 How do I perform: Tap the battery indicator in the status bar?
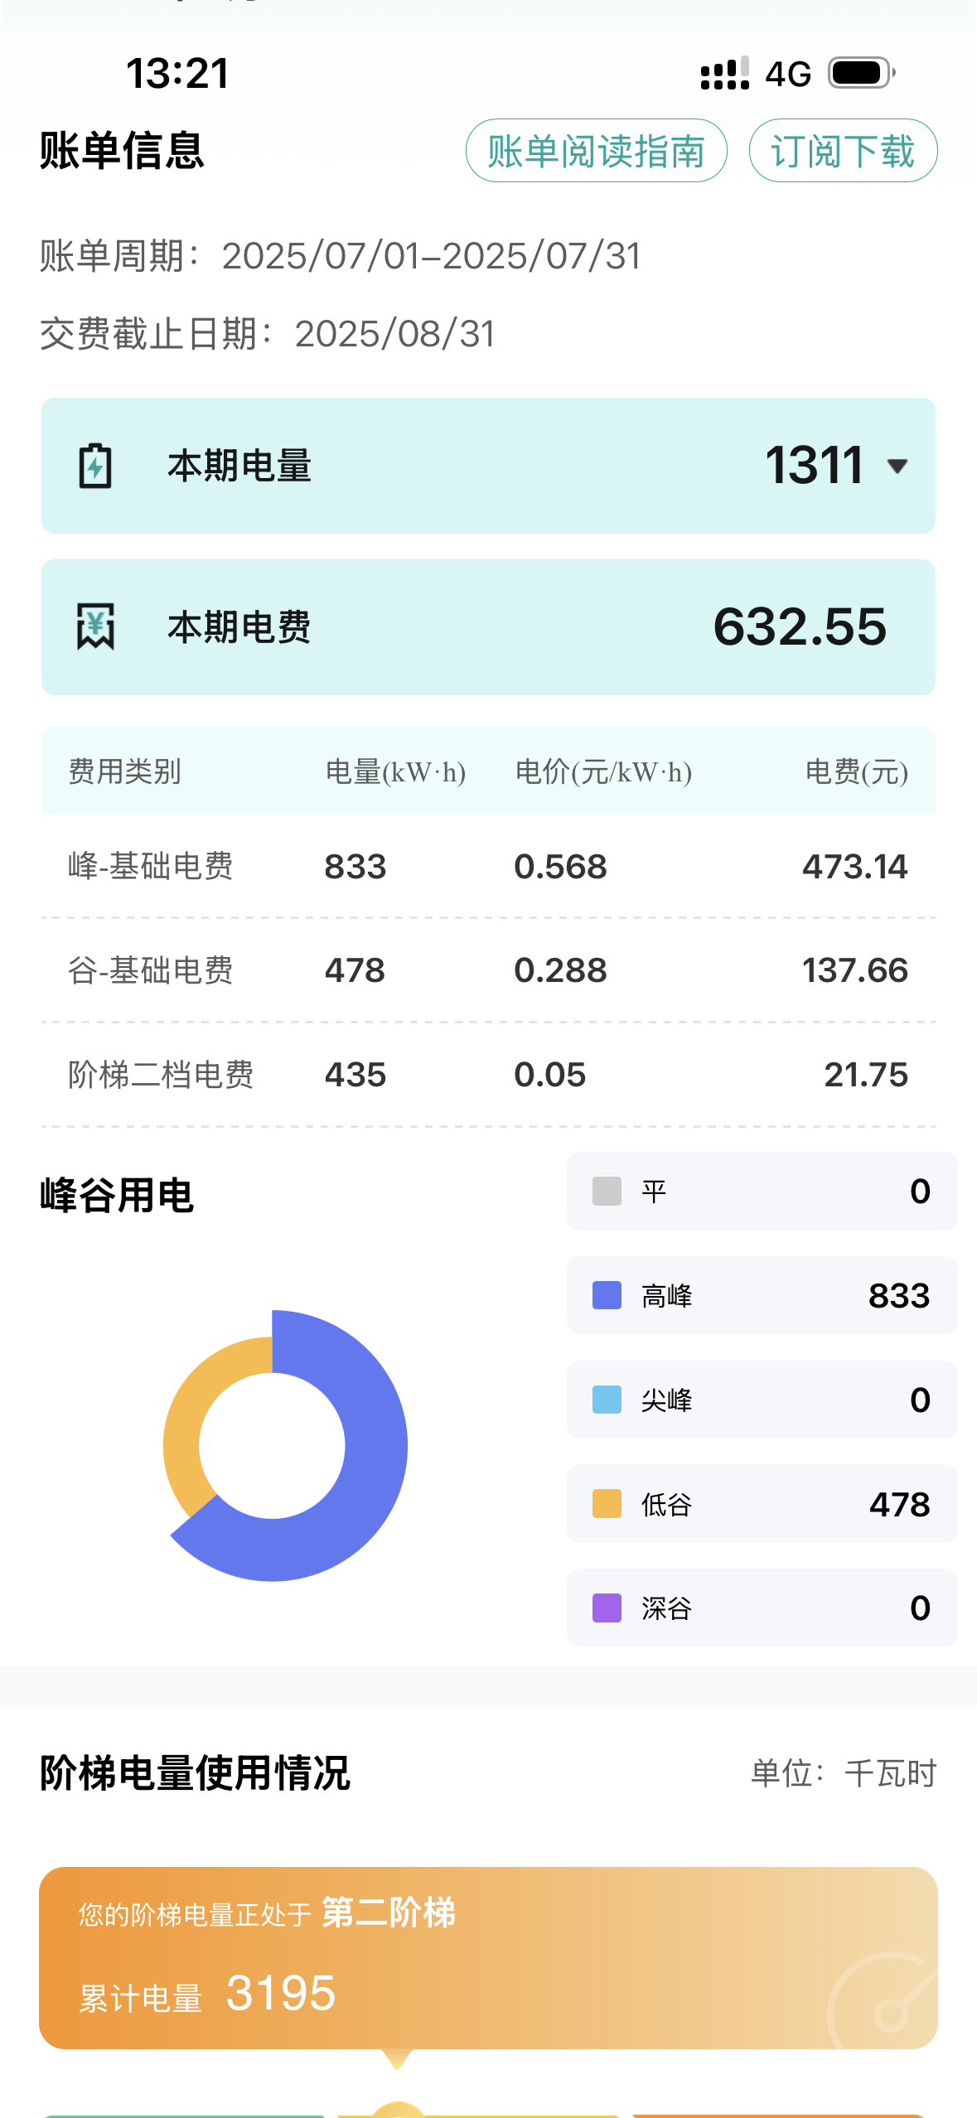click(x=862, y=73)
